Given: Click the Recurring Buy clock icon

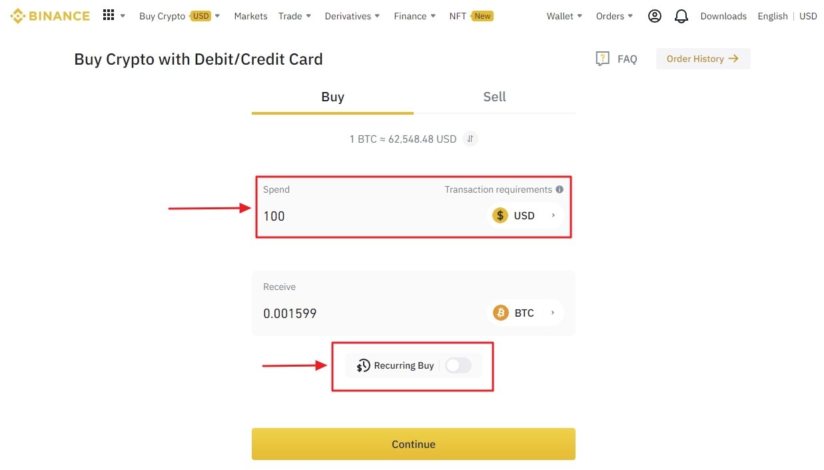Looking at the screenshot, I should pos(363,365).
